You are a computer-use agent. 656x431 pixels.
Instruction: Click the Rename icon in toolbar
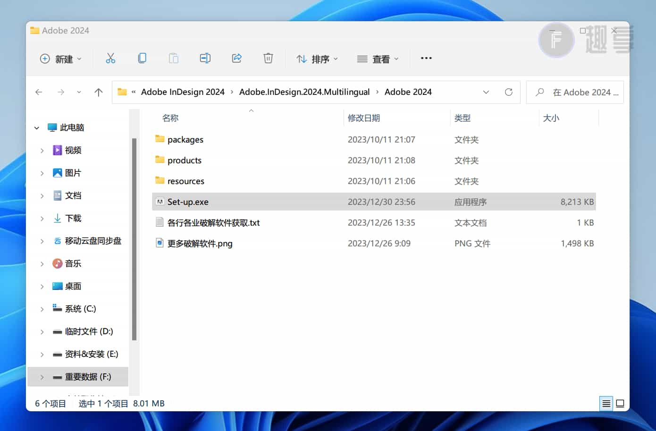click(205, 58)
